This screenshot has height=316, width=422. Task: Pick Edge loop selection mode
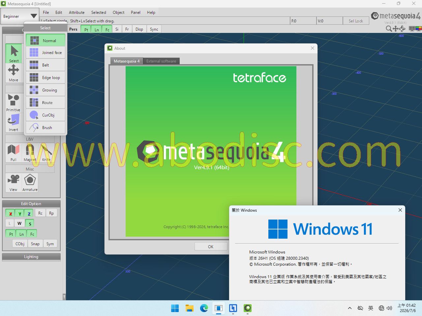45,78
